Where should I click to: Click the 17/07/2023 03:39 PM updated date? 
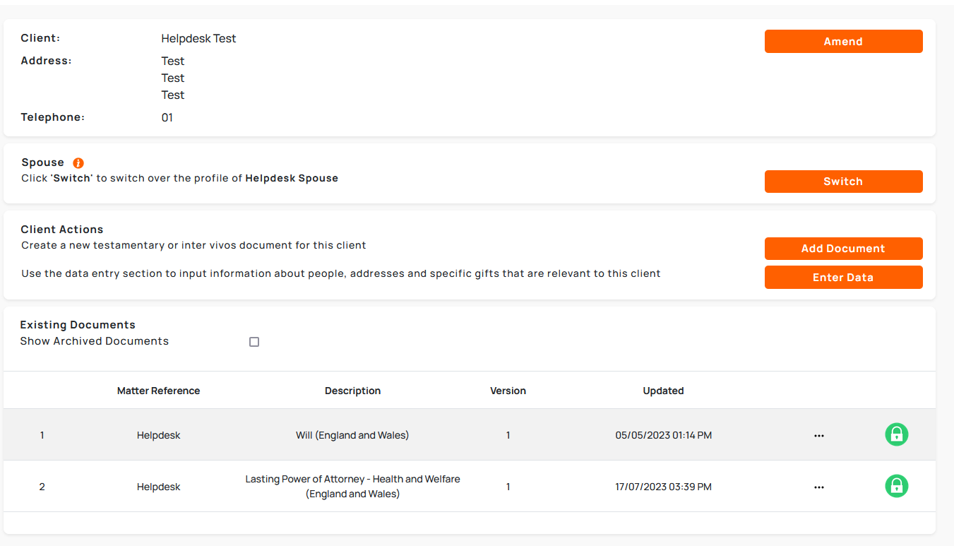click(663, 487)
